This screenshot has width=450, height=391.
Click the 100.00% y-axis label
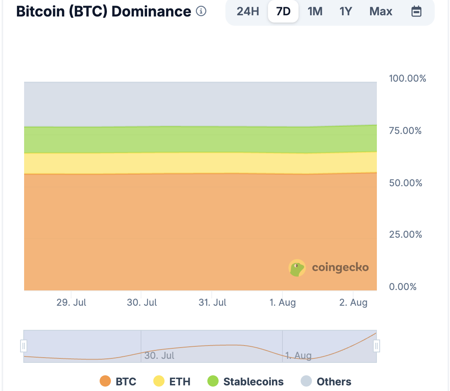click(407, 78)
